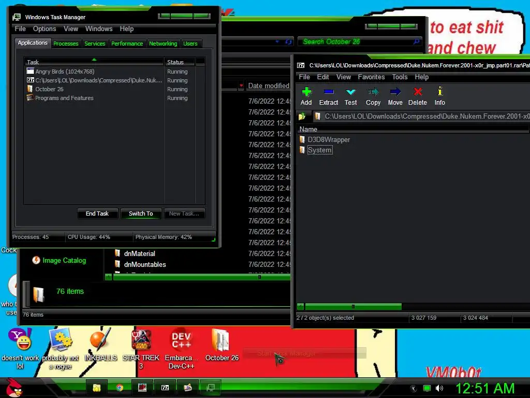Click the New Task... button
Viewport: 530px width, 398px height.
(184, 214)
